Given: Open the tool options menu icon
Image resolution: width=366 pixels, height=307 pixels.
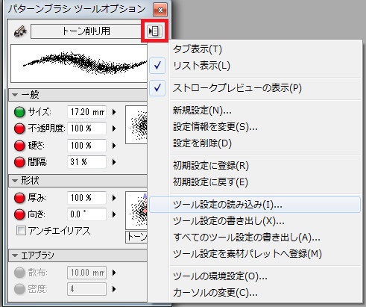Looking at the screenshot, I should (x=154, y=31).
